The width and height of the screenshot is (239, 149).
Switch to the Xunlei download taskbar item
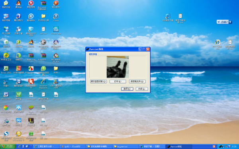(152, 147)
